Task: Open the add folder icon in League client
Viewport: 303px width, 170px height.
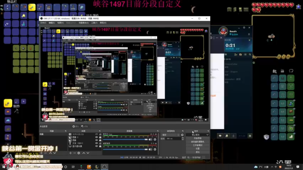Action: pos(241,54)
